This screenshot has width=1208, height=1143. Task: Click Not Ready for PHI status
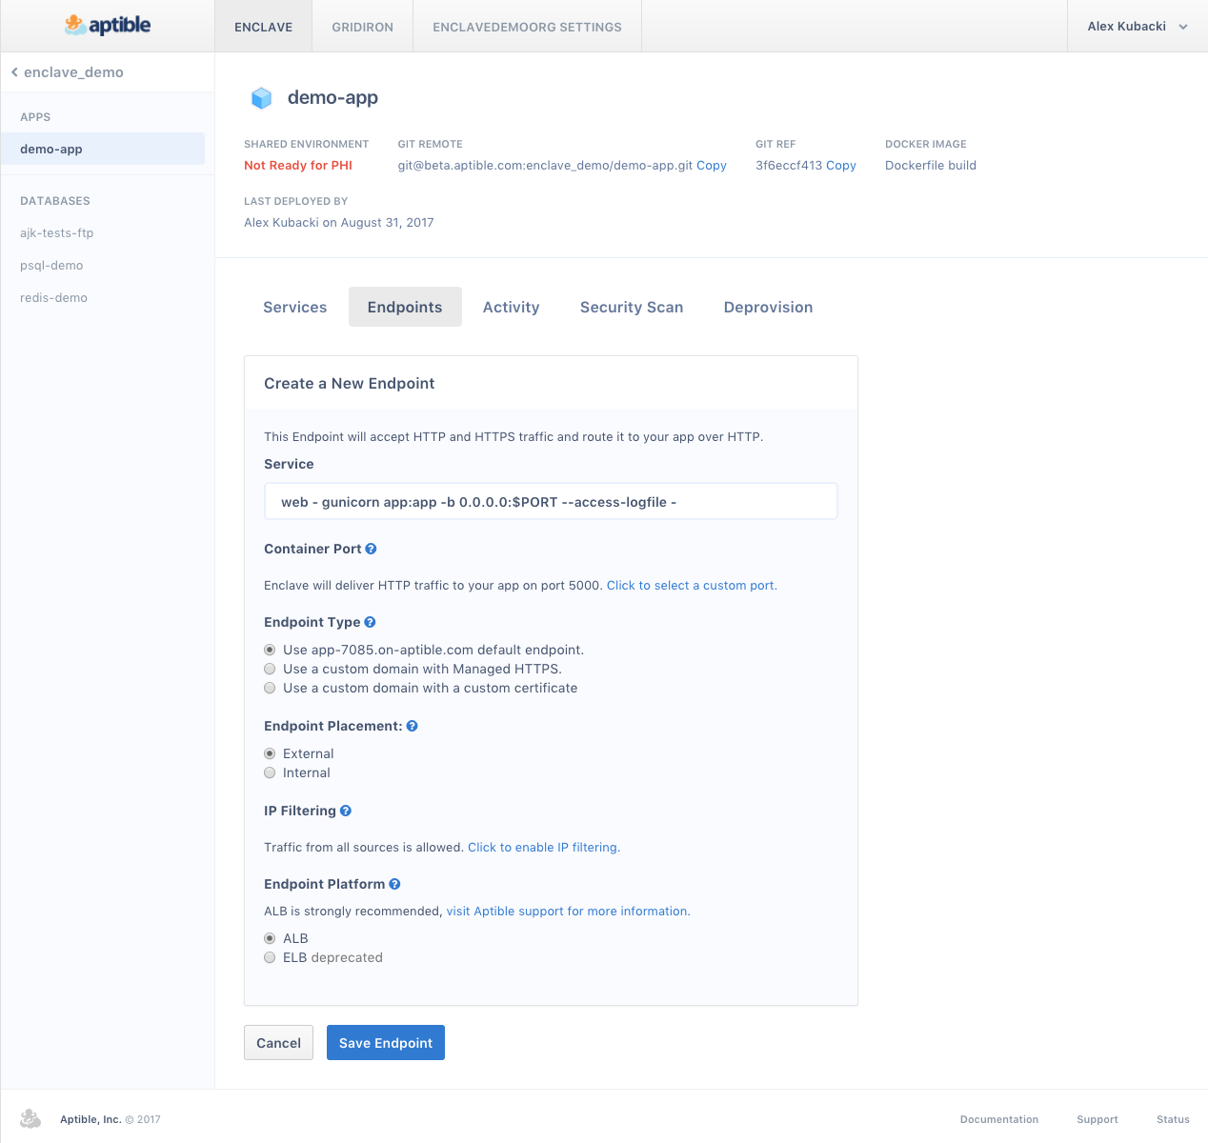pyautogui.click(x=298, y=166)
